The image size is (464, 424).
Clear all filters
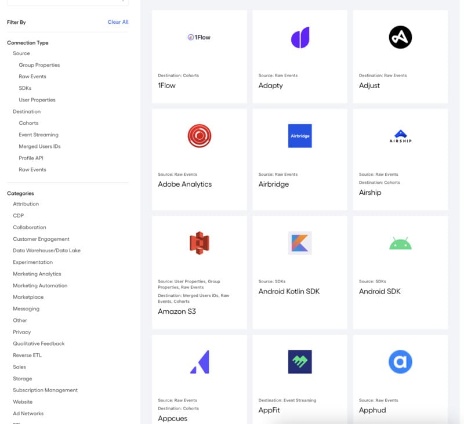[118, 22]
